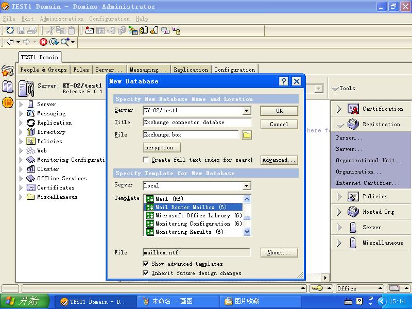
Task: Click the scissors cut icon
Action: coord(49,30)
